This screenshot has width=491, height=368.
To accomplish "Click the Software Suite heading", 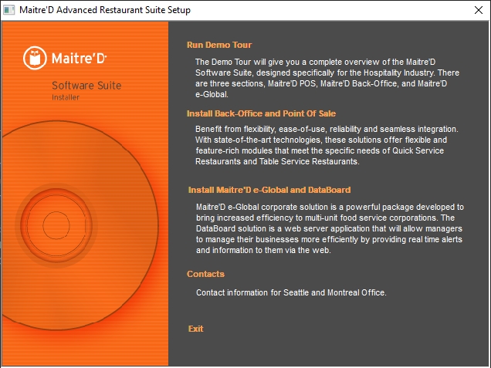I will [86, 85].
